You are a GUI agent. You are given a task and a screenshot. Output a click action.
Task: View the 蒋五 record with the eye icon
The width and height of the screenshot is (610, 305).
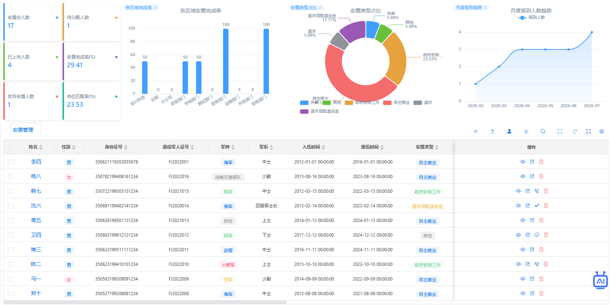(523, 220)
